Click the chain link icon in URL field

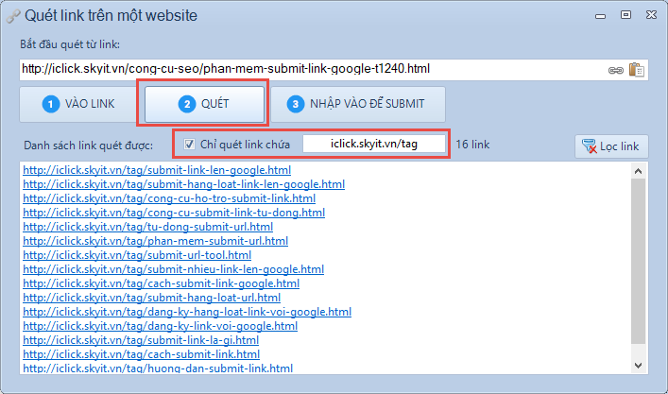[x=616, y=70]
